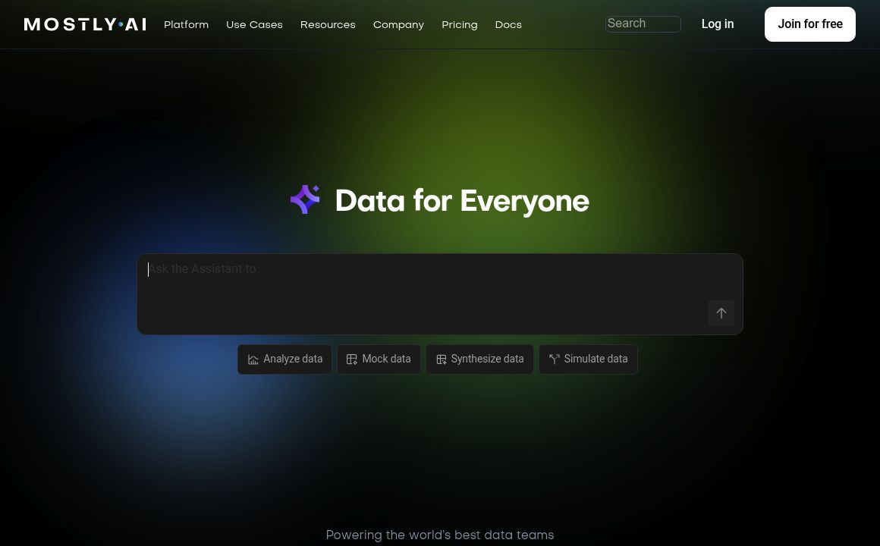This screenshot has width=880, height=546.
Task: Click the MOSTLY AI logo
Action: (85, 24)
